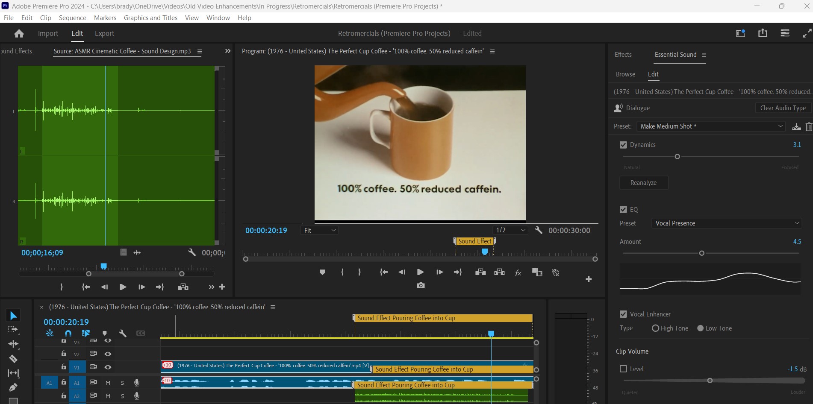Switch to Browse tab in Essential Sound
The height and width of the screenshot is (404, 813).
pyautogui.click(x=625, y=74)
